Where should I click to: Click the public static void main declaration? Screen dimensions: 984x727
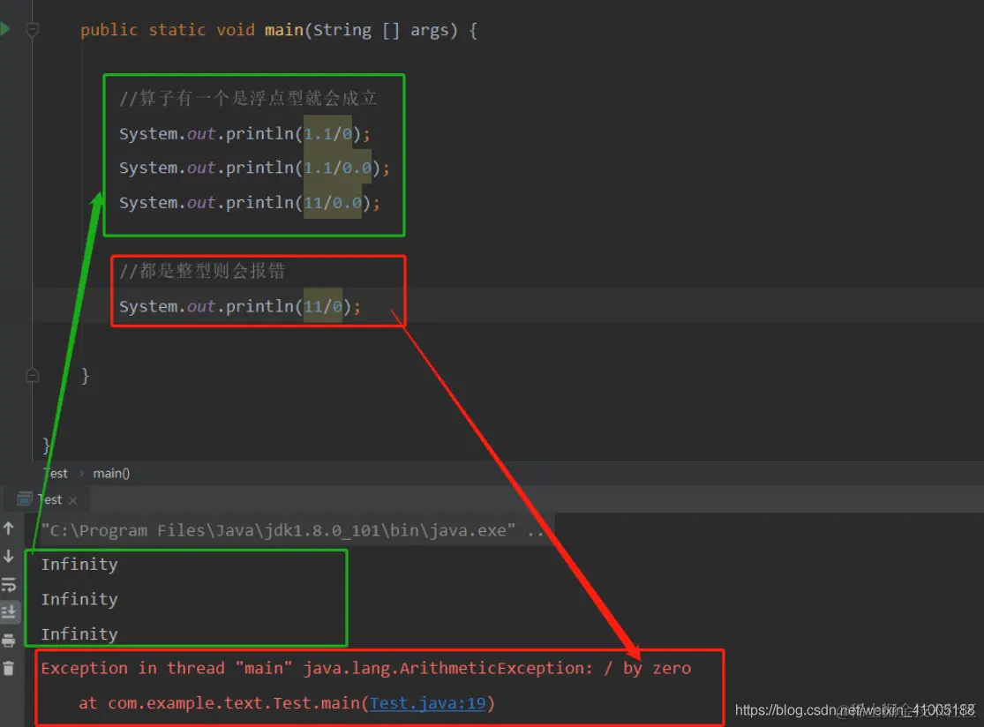(279, 30)
